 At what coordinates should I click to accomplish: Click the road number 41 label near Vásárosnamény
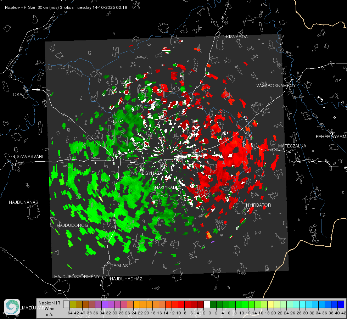[270, 103]
